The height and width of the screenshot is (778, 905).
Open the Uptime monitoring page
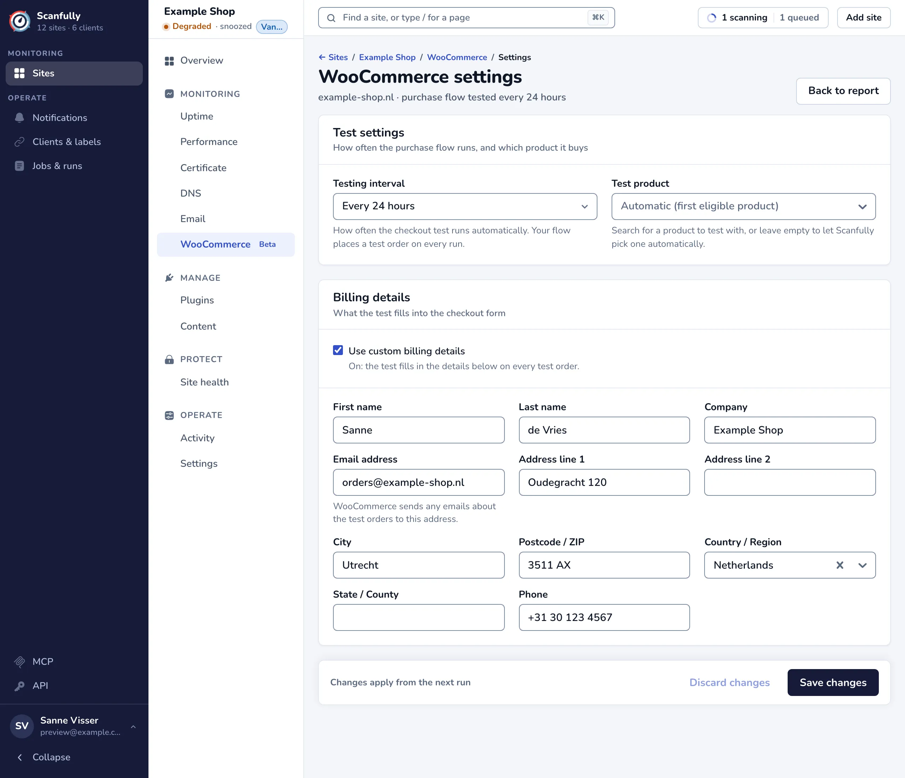pyautogui.click(x=197, y=116)
